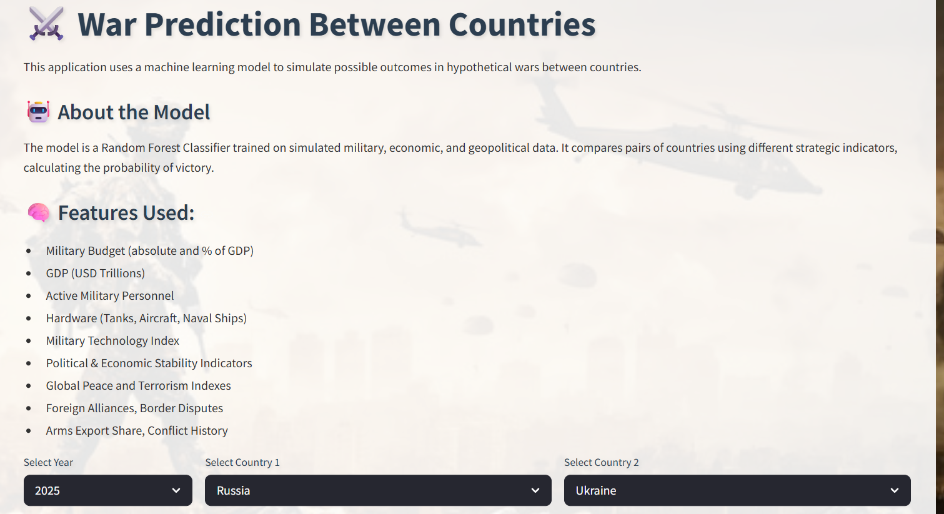
Task: Click the About the Model heading text
Action: click(134, 112)
